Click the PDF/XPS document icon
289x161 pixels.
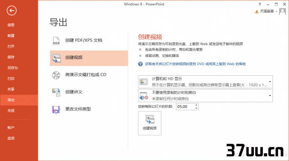[56, 41]
